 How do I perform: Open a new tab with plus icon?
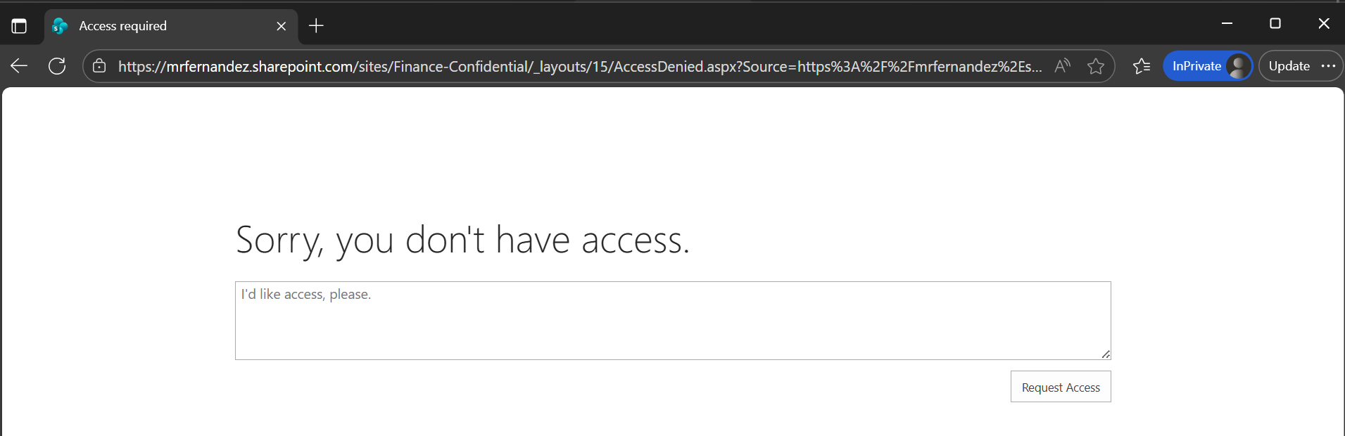click(316, 26)
